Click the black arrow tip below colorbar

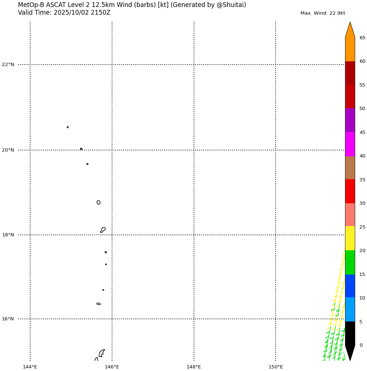click(x=350, y=352)
